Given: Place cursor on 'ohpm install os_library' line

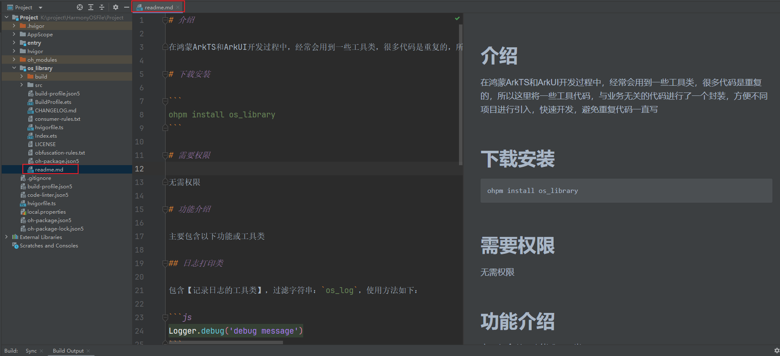Looking at the screenshot, I should (x=222, y=114).
